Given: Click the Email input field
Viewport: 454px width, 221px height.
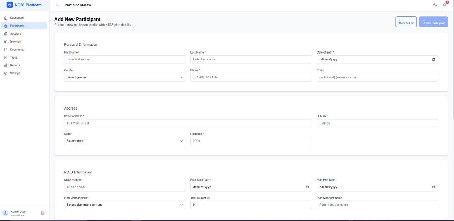Looking at the screenshot, I should pyautogui.click(x=377, y=77).
